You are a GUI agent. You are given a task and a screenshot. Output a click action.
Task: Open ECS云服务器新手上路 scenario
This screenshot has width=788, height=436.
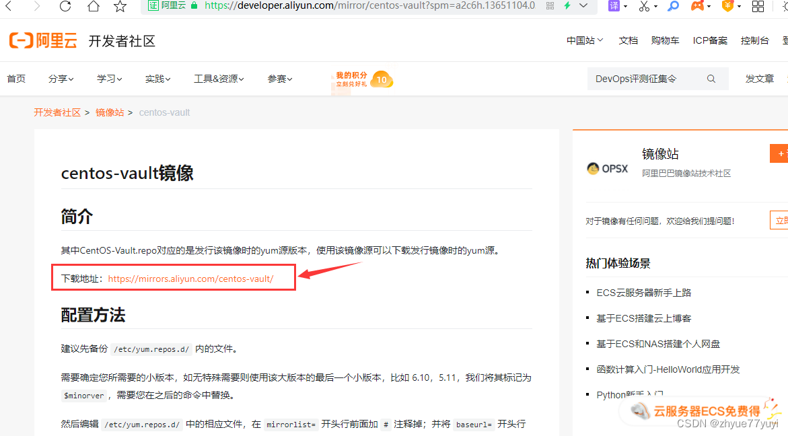coord(644,293)
